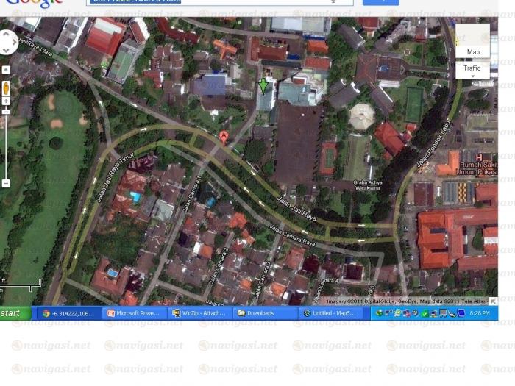Image resolution: width=515 pixels, height=386 pixels.
Task: Switch to the Chrome taskbar window
Action: [x=68, y=313]
